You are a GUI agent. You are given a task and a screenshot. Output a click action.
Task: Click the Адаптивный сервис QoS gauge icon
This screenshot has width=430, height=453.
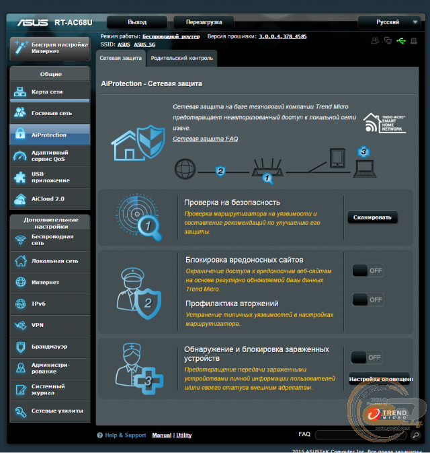click(20, 155)
